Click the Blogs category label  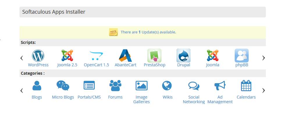tap(37, 97)
